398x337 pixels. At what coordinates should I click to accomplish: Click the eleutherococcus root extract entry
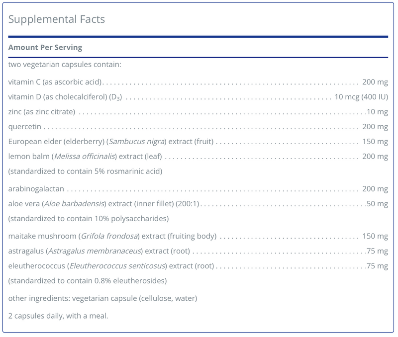coord(111,266)
